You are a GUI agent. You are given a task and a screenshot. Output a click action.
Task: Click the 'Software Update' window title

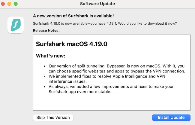[x=97, y=4]
